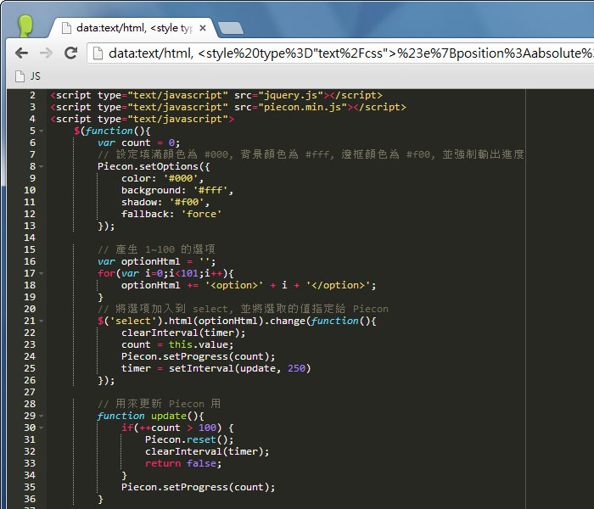
Task: Click line number 14 in the gutter
Action: coord(31,238)
